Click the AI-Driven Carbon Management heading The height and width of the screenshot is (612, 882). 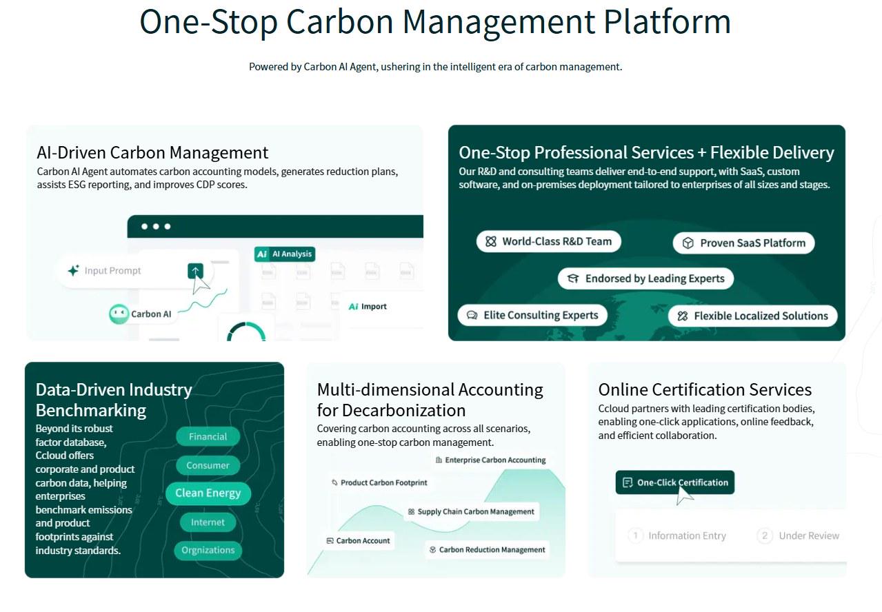click(x=152, y=152)
